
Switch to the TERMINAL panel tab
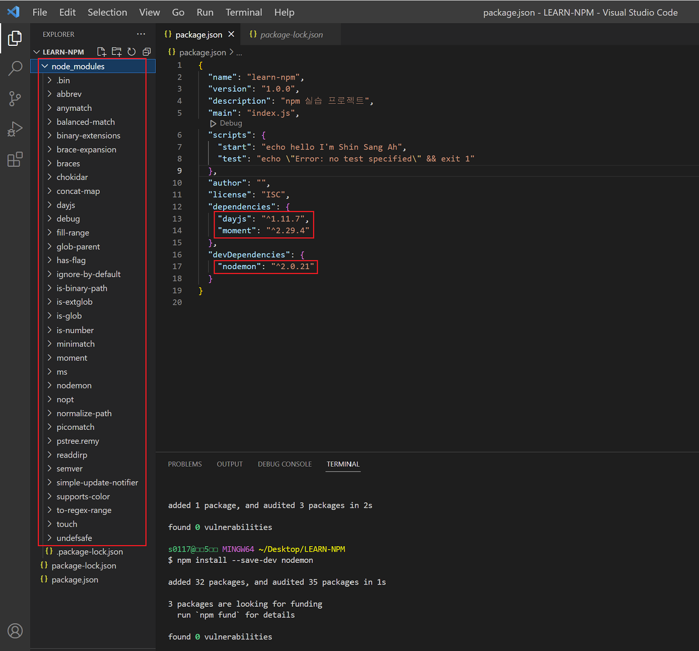click(343, 464)
